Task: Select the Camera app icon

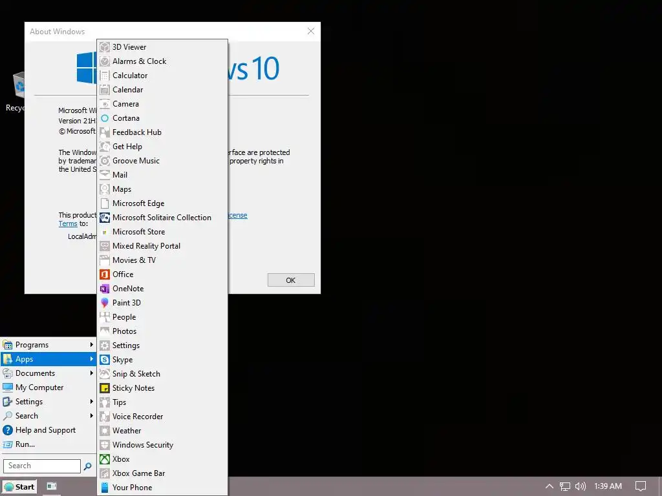Action: coord(105,104)
